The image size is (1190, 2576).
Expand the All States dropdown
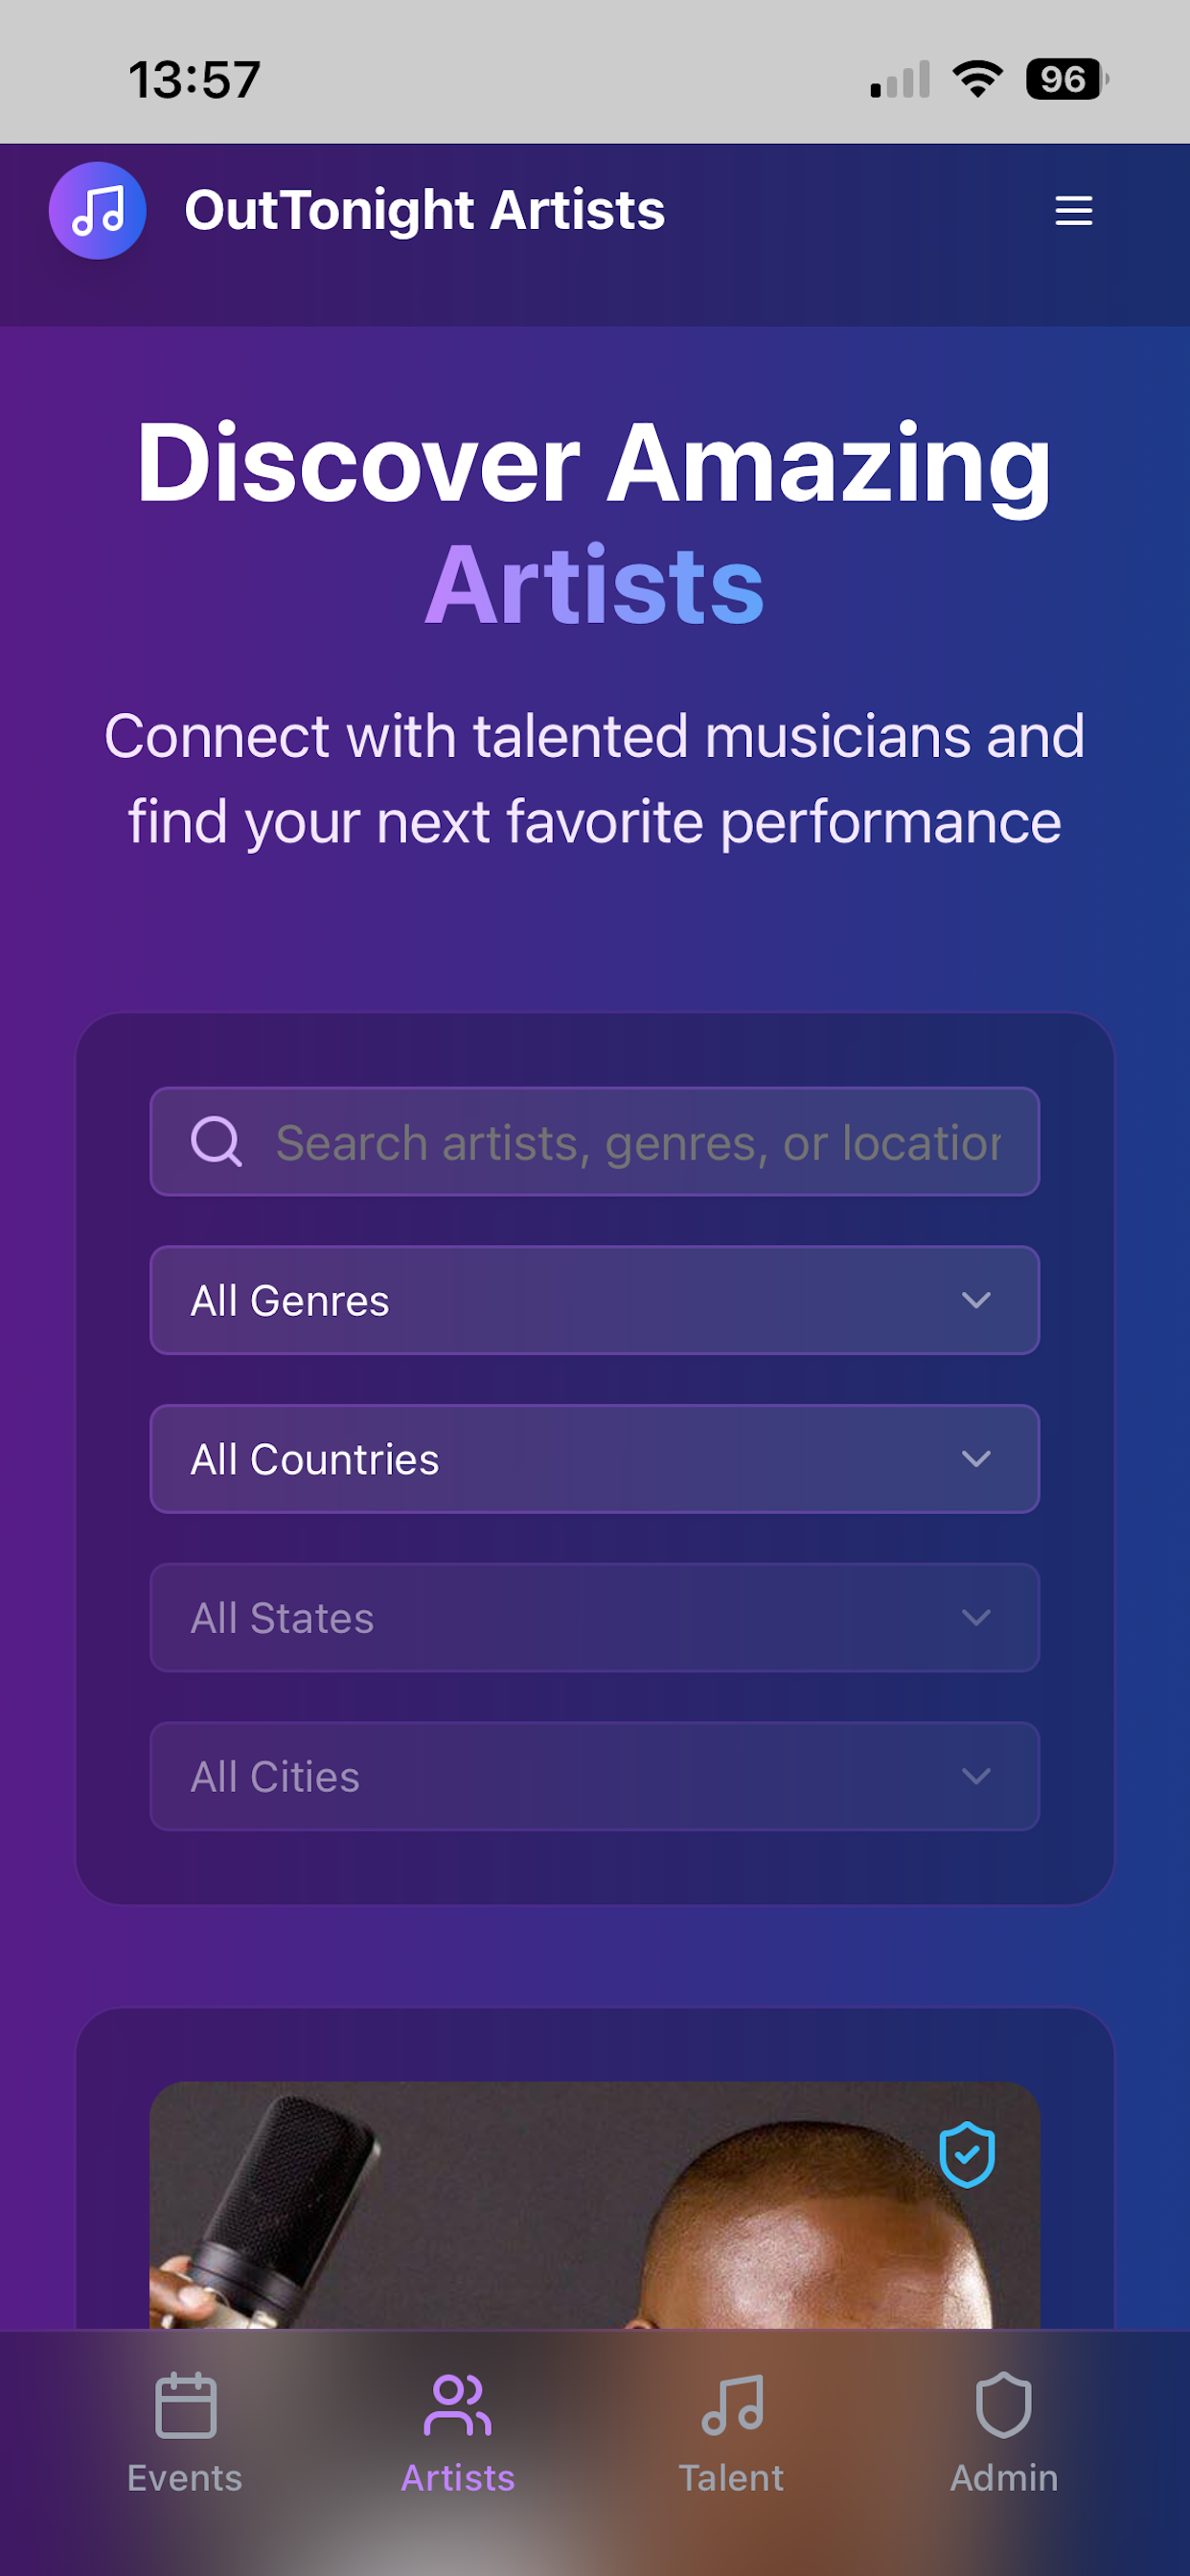[x=595, y=1618]
